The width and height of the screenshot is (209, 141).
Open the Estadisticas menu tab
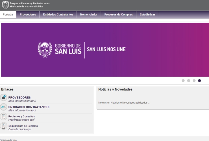(147, 14)
